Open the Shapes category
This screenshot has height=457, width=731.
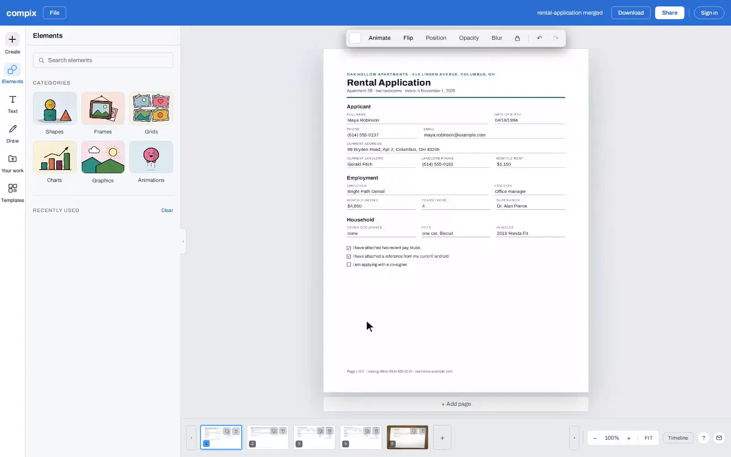pyautogui.click(x=54, y=113)
